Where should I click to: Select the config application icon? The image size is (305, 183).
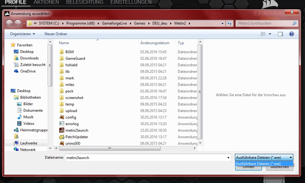[x=62, y=117]
